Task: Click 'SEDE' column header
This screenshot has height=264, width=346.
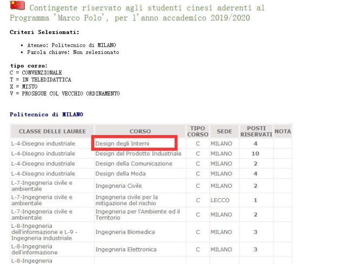Action: (x=224, y=131)
